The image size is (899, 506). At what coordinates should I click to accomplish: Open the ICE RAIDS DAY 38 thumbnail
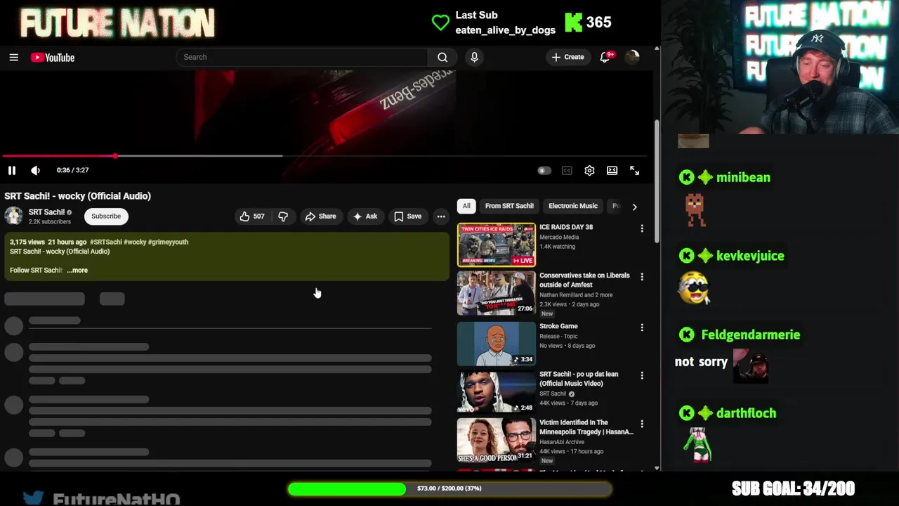click(496, 245)
